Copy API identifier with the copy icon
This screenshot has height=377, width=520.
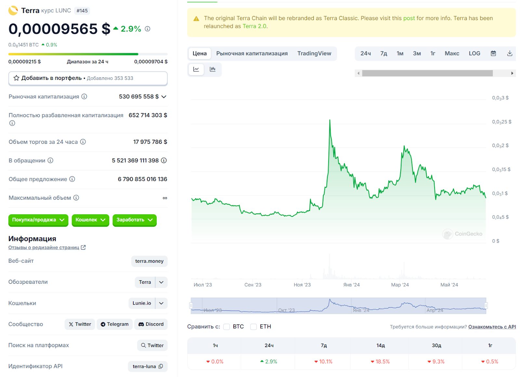click(161, 366)
